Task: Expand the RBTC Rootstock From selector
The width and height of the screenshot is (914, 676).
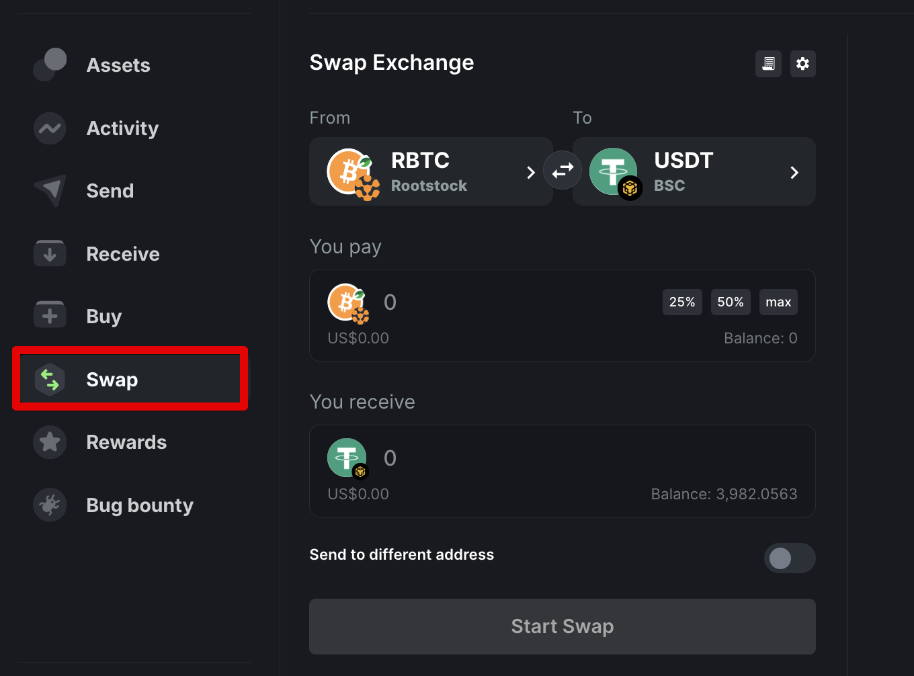Action: 431,171
